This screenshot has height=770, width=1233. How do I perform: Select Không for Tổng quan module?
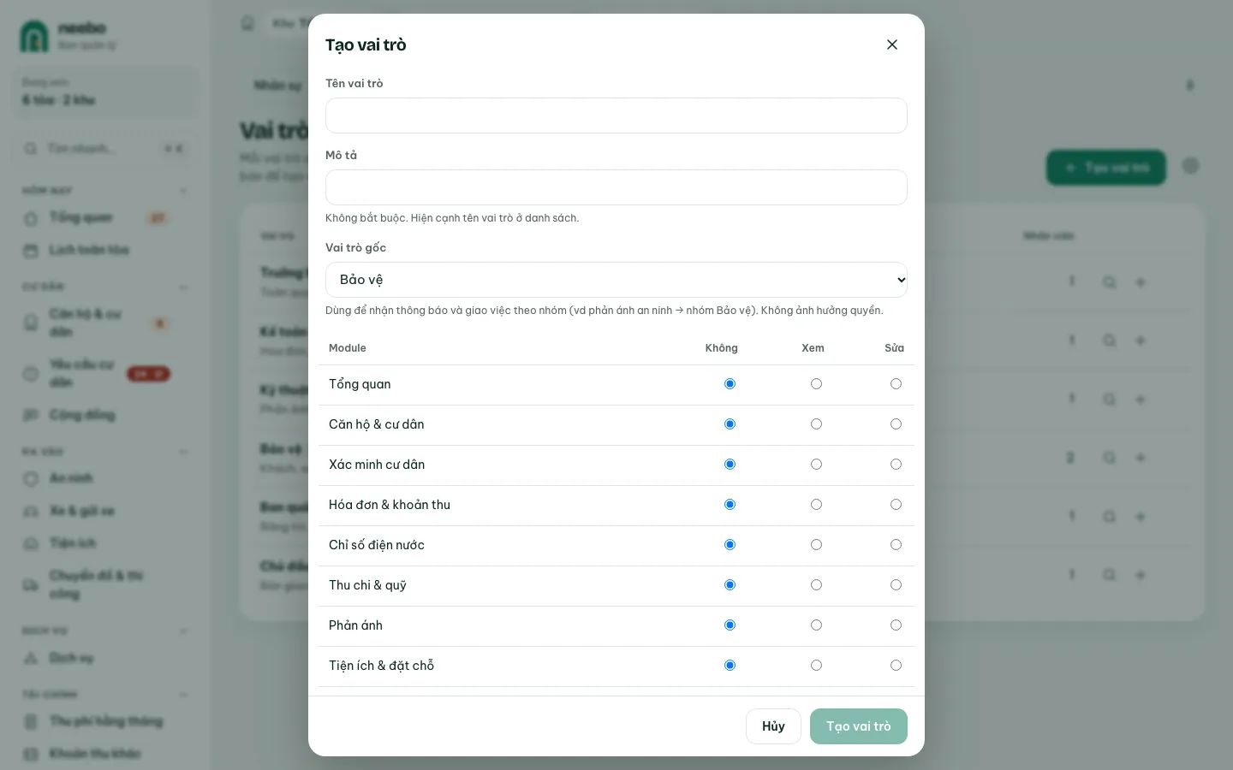(x=730, y=384)
